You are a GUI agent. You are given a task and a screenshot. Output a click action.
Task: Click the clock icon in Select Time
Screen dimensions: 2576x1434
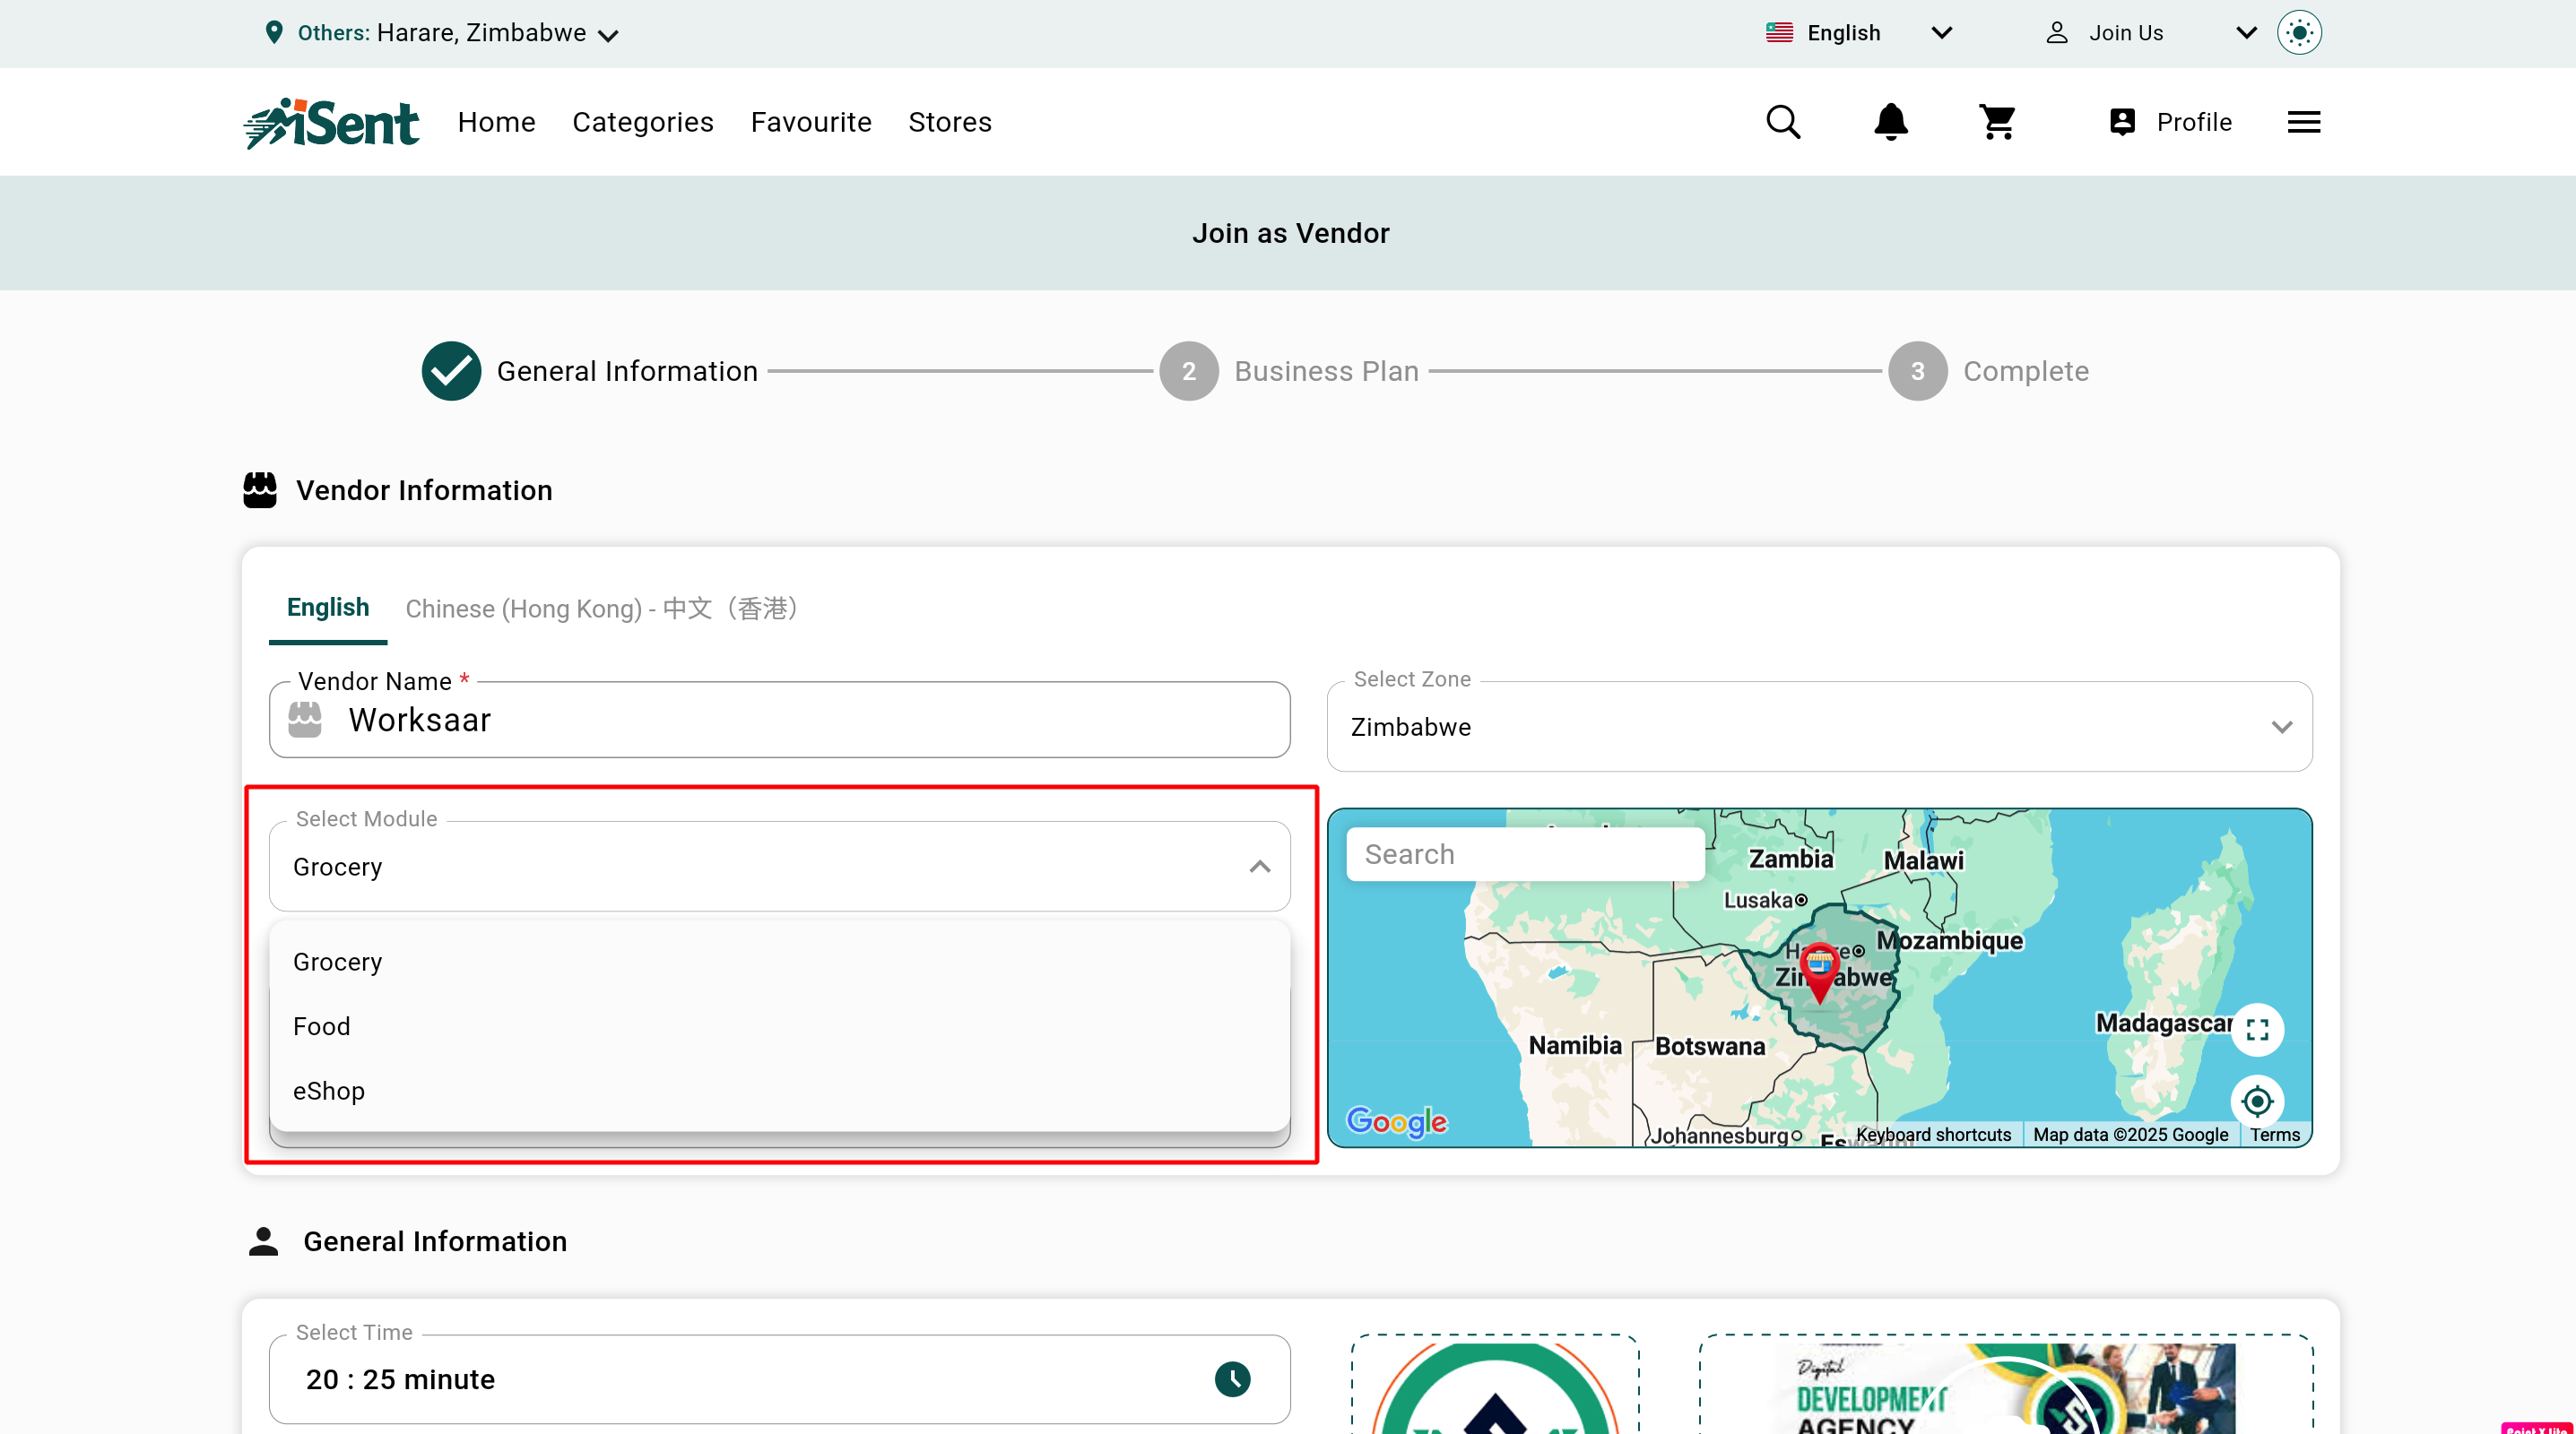1232,1379
